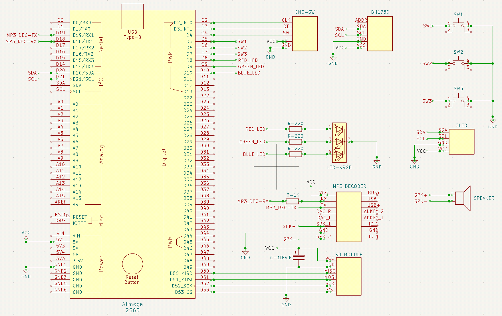Select the R-220 resistor on BLUE_LED line
The image size is (502, 316).
point(295,154)
